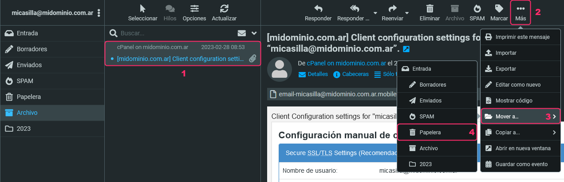The width and height of the screenshot is (564, 182).
Task: Expand search options chevron
Action: [254, 33]
